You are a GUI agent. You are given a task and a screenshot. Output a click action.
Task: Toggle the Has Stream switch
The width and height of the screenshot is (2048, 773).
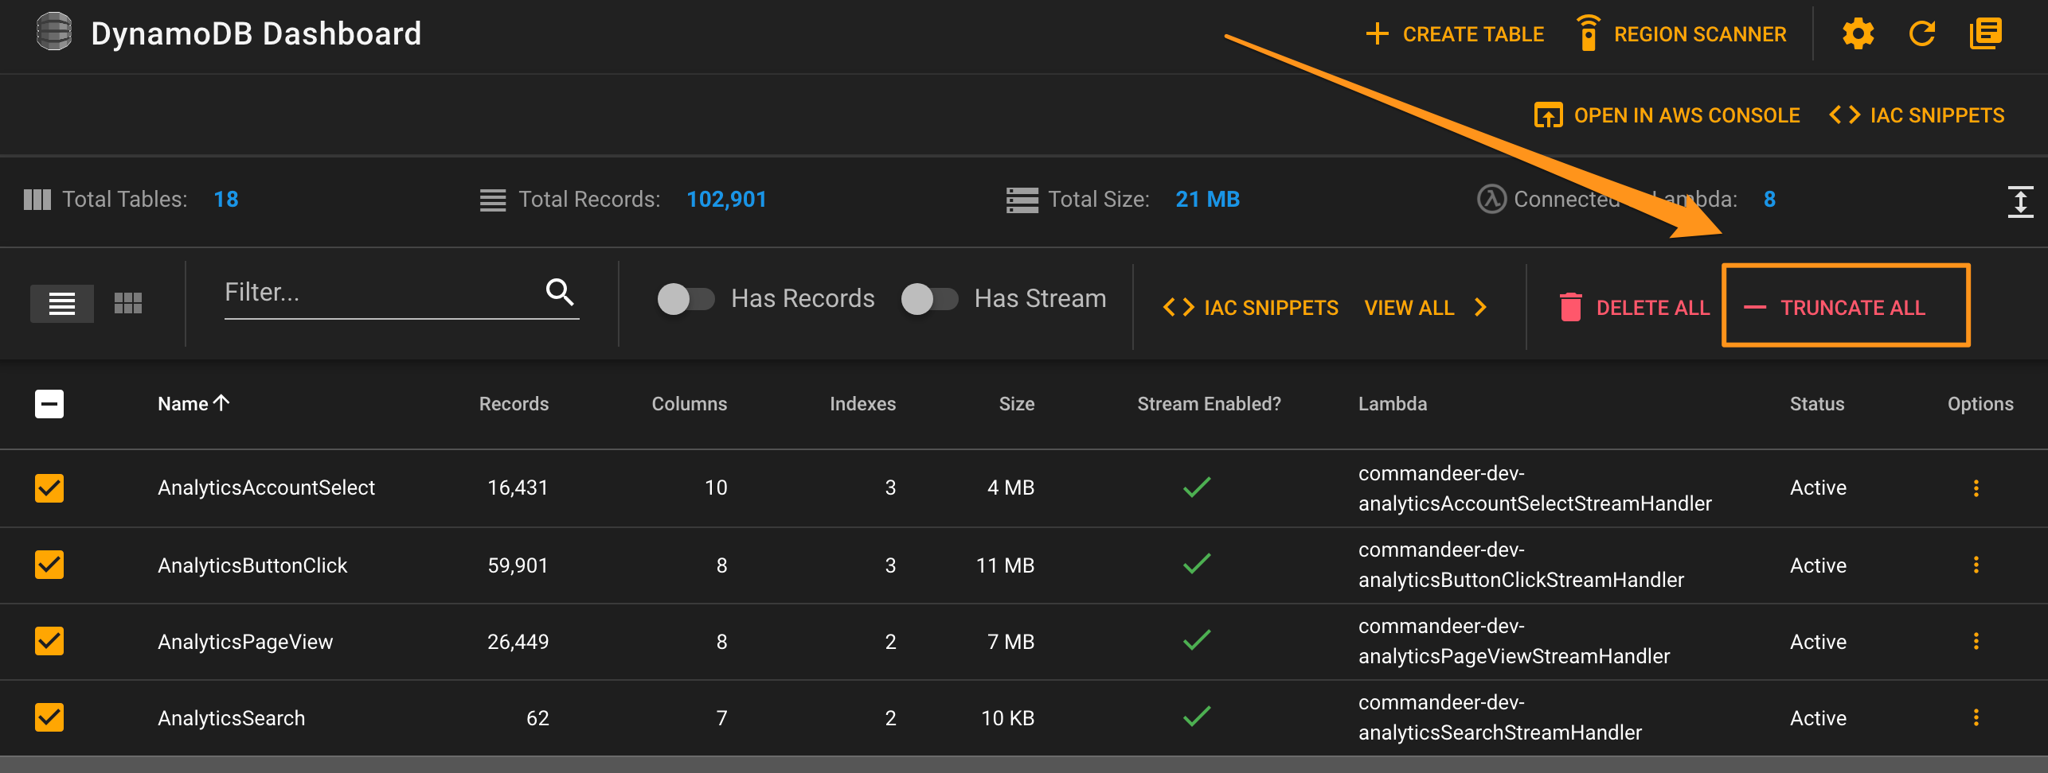pyautogui.click(x=929, y=299)
